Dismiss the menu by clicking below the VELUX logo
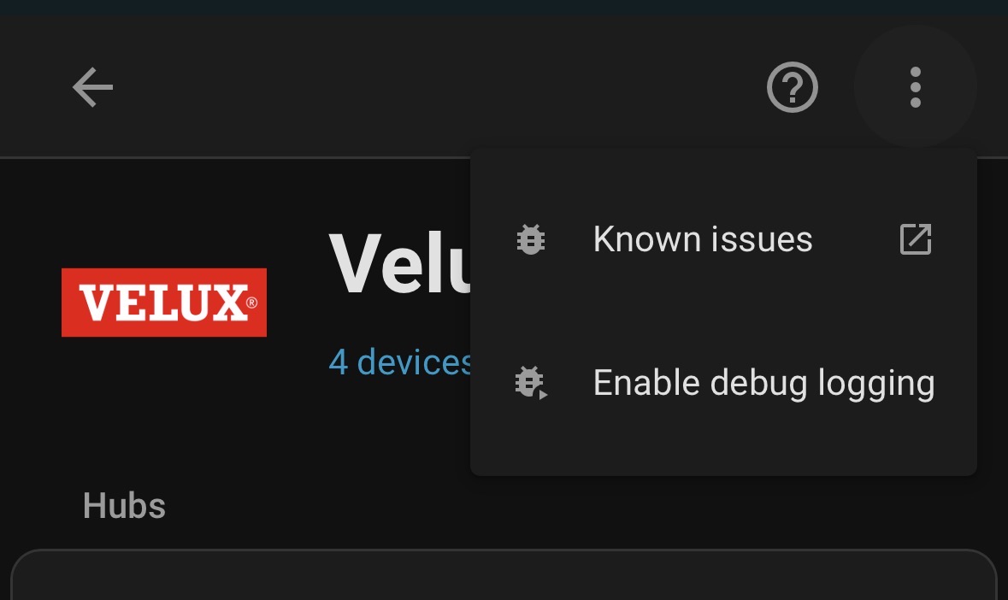Image resolution: width=1008 pixels, height=600 pixels. (163, 410)
